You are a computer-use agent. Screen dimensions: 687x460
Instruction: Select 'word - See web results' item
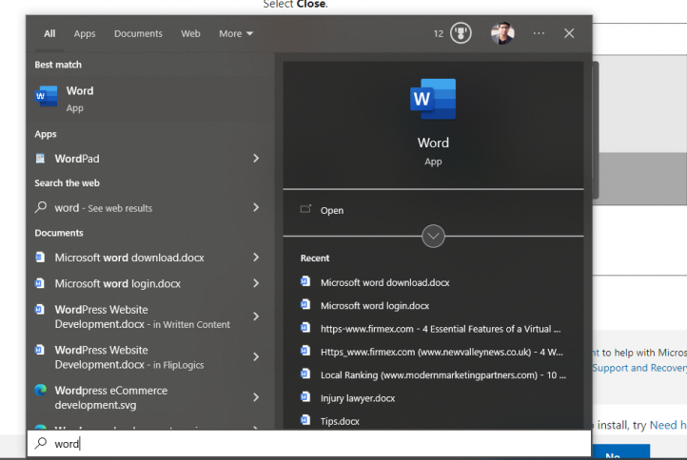pyautogui.click(x=103, y=208)
